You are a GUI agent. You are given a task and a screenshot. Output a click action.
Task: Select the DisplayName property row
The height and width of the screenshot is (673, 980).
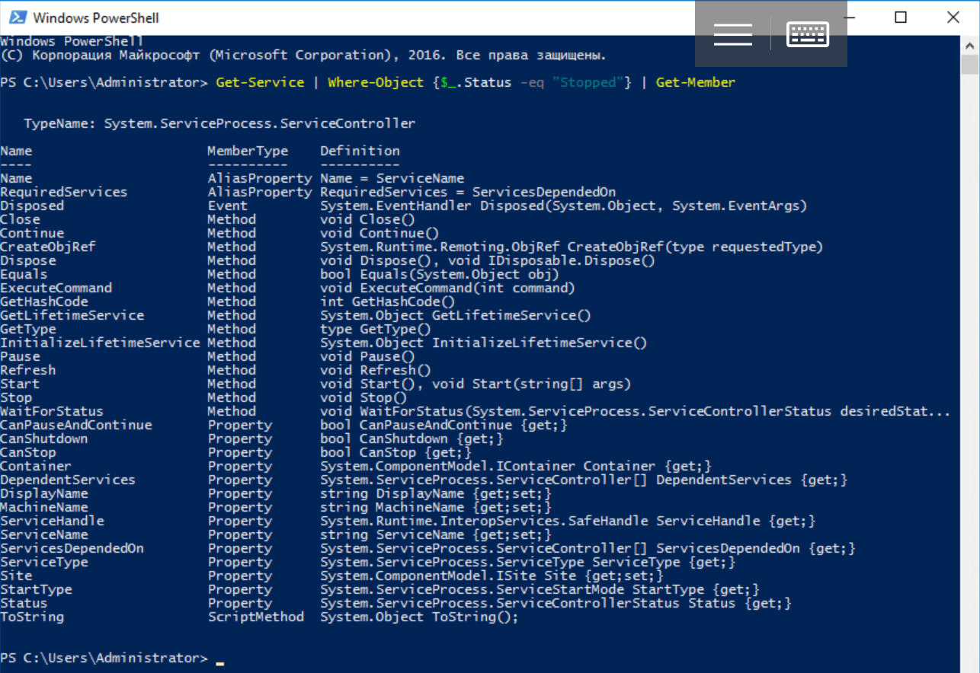[x=44, y=493]
